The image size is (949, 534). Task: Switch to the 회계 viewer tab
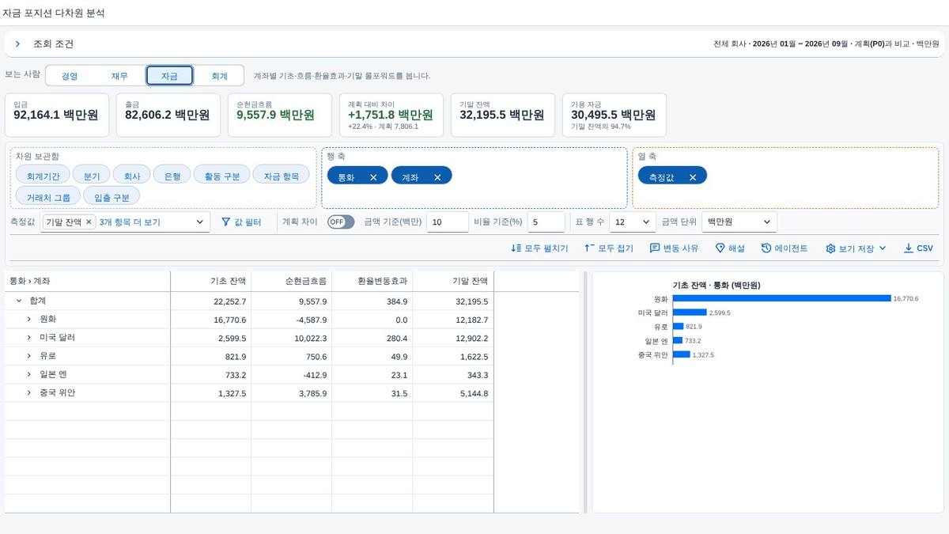(x=219, y=76)
